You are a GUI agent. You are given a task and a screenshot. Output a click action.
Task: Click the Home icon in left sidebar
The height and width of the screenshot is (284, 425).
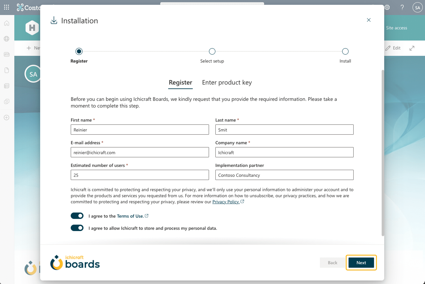6,23
